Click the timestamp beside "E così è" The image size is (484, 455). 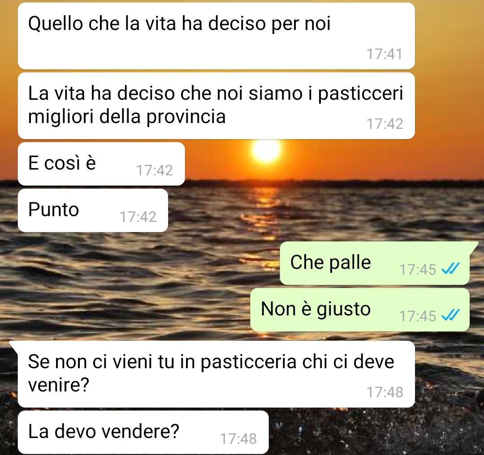[155, 170]
